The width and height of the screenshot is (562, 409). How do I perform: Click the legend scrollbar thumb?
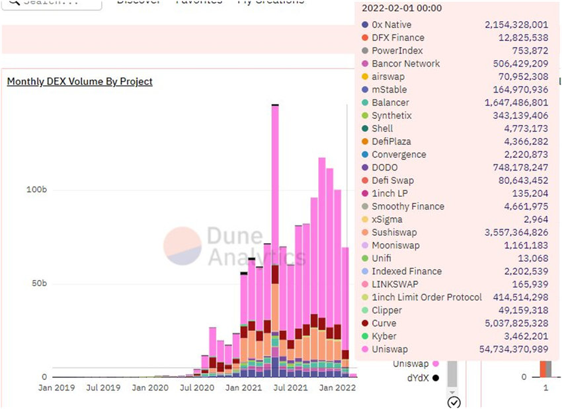click(x=452, y=373)
